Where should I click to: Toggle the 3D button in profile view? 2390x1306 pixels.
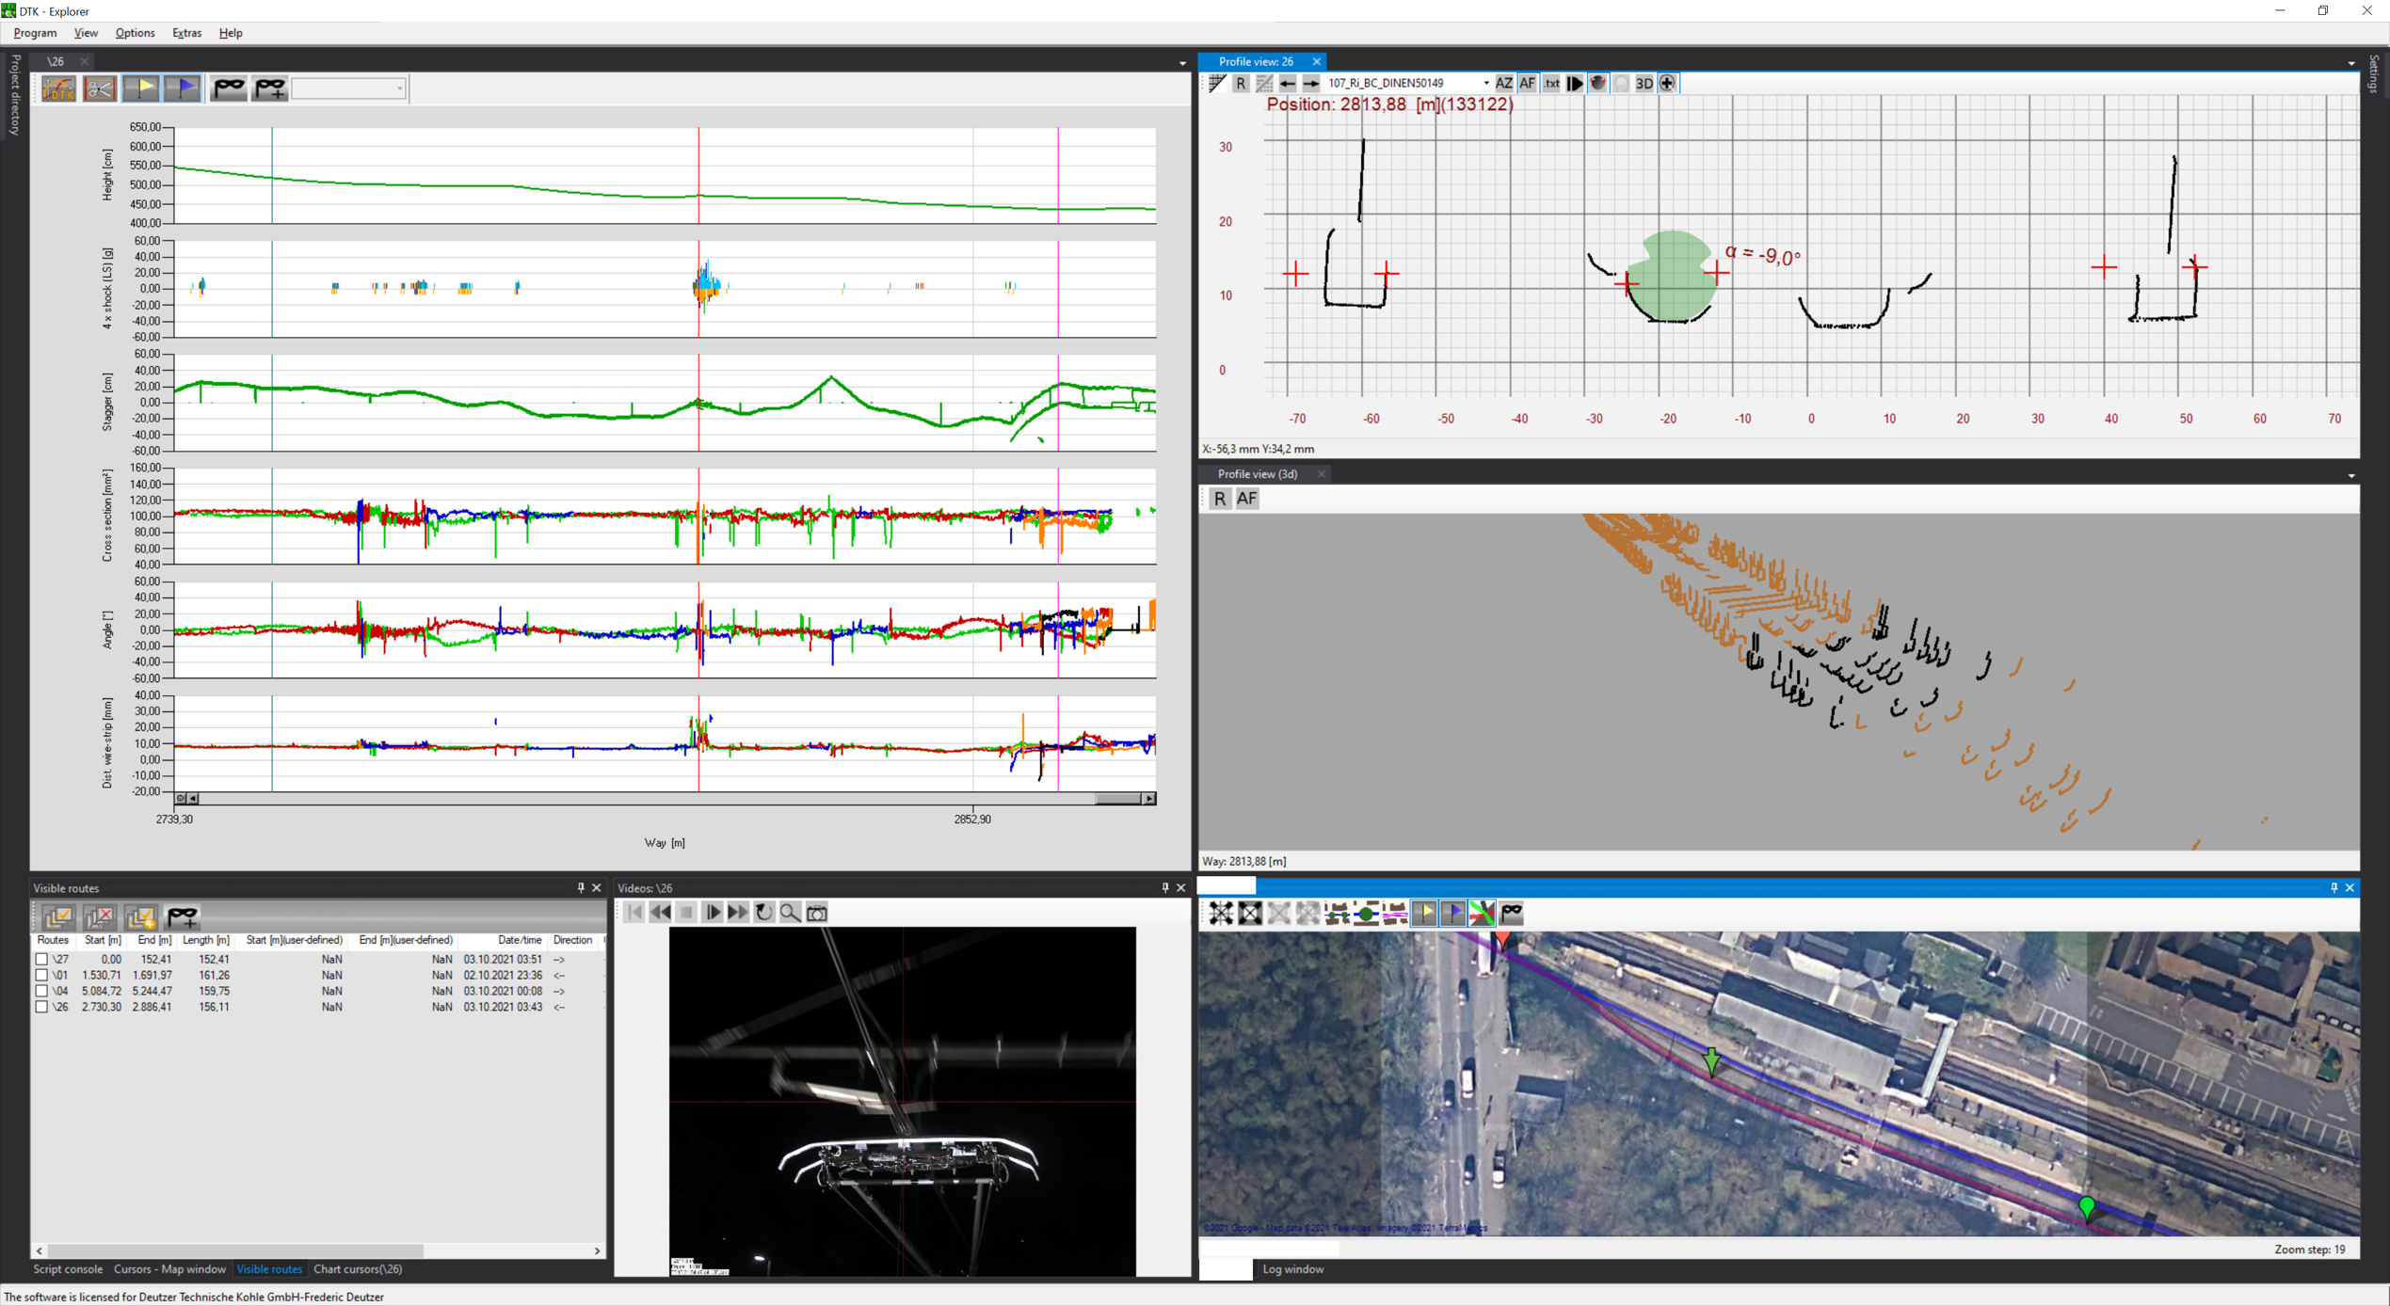point(1644,84)
